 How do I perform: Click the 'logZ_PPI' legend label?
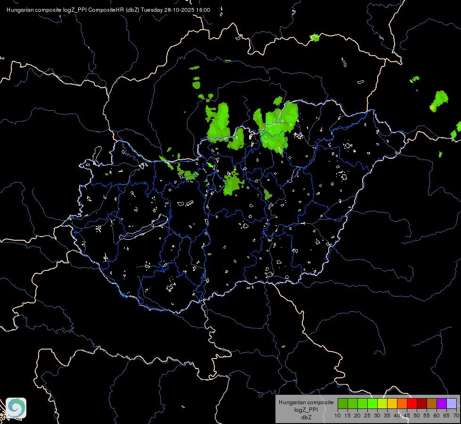tap(306, 410)
